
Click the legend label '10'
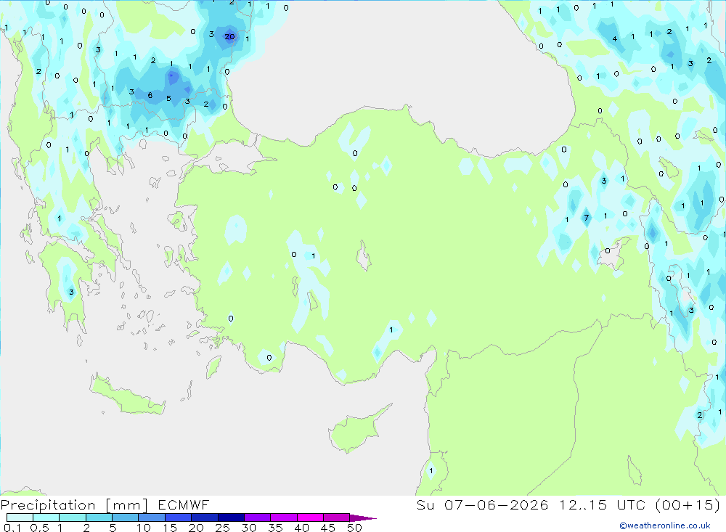(144, 528)
